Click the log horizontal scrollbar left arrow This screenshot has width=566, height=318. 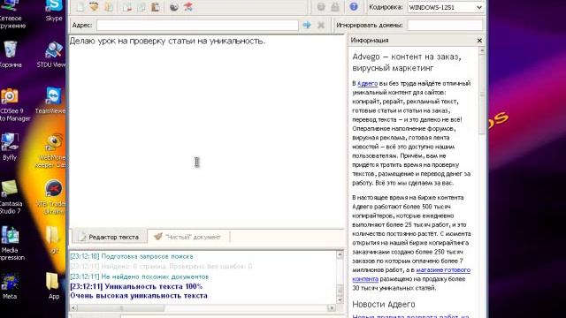click(x=73, y=308)
